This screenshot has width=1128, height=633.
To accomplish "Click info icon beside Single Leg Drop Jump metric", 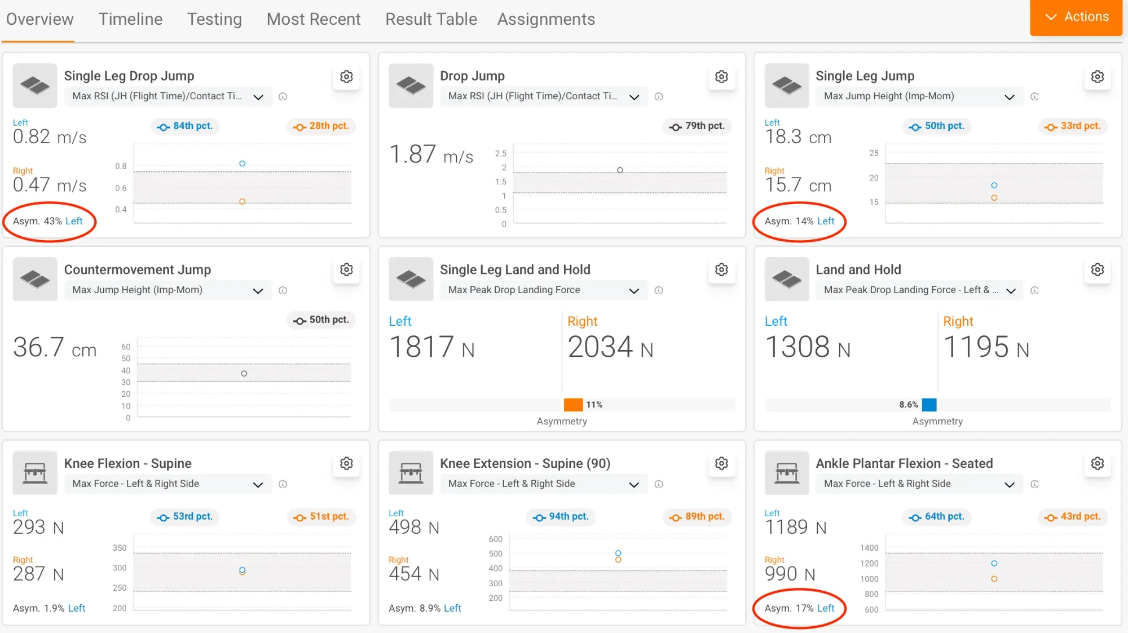I will click(283, 97).
